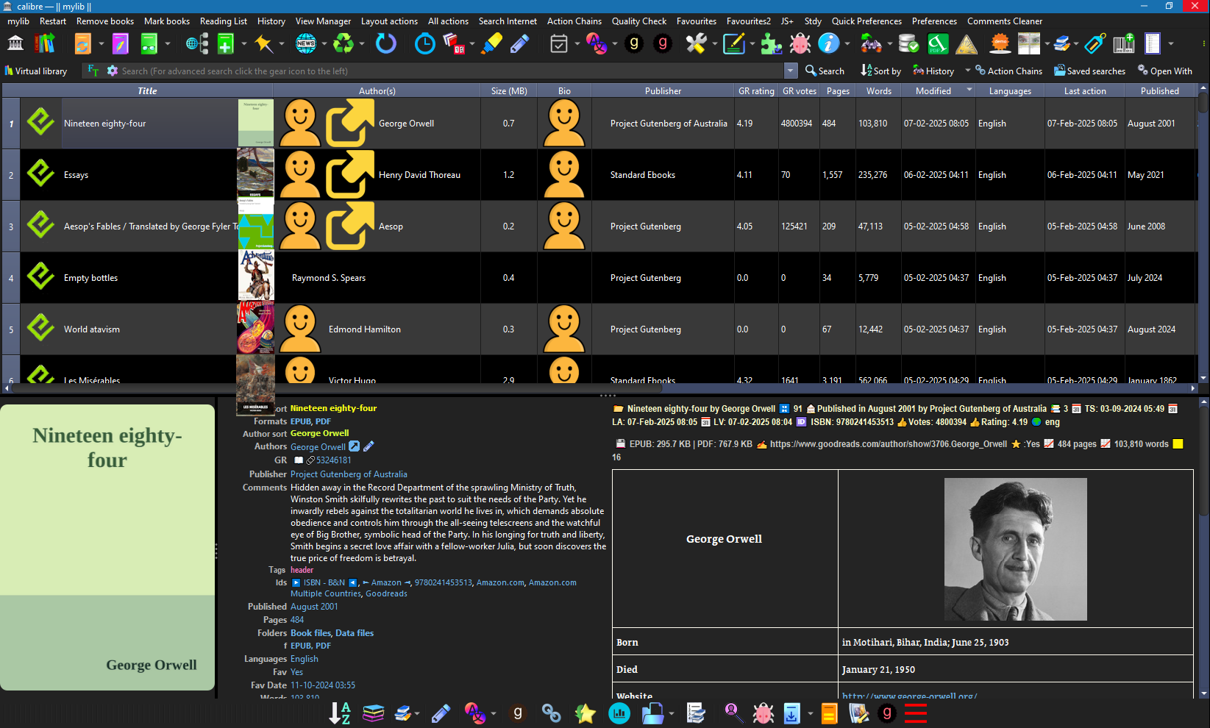Click the orange demo badge icon

[x=1000, y=44]
